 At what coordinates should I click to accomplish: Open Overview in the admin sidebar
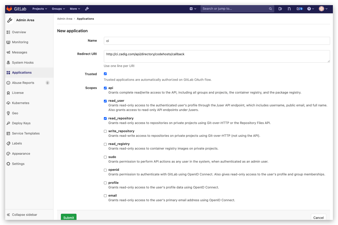click(x=29, y=32)
